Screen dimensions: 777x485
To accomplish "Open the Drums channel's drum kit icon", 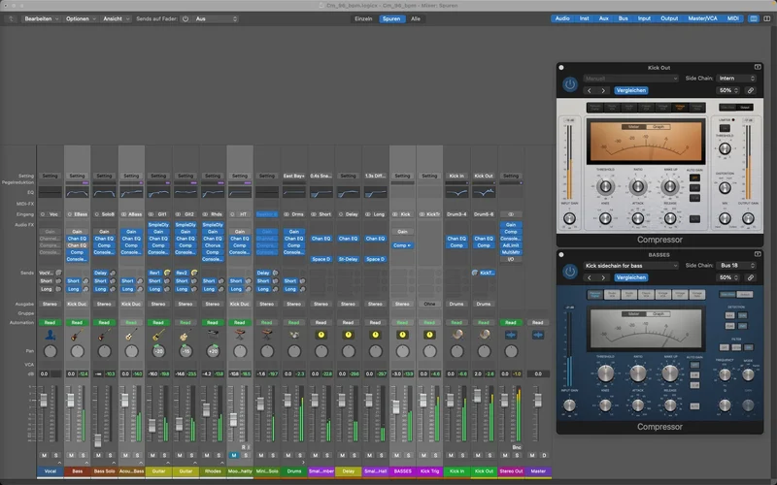I will click(294, 335).
